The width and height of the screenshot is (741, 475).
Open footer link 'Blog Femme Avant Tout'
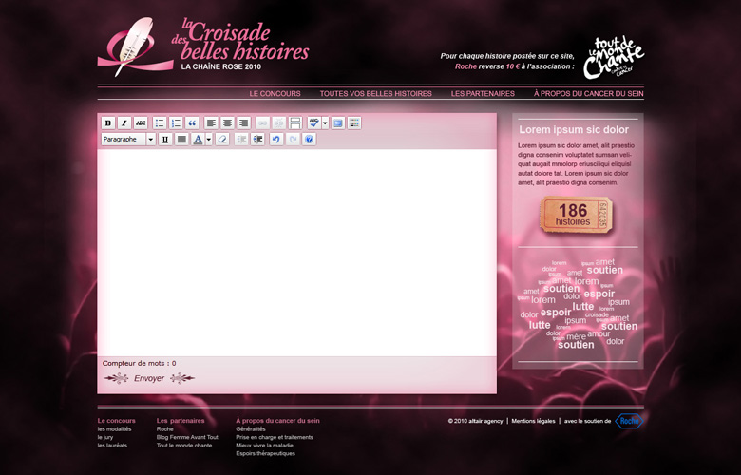(x=187, y=437)
